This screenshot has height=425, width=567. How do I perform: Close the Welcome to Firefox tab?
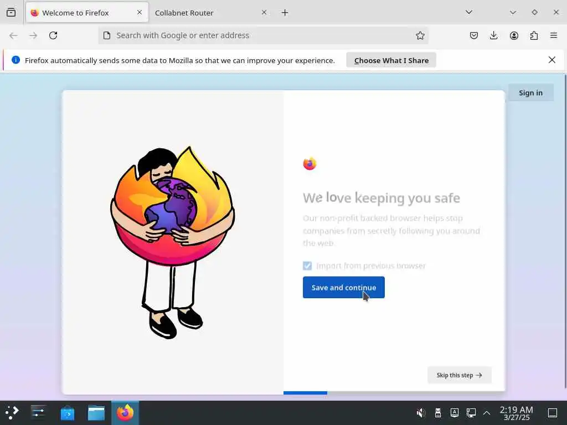click(x=140, y=12)
